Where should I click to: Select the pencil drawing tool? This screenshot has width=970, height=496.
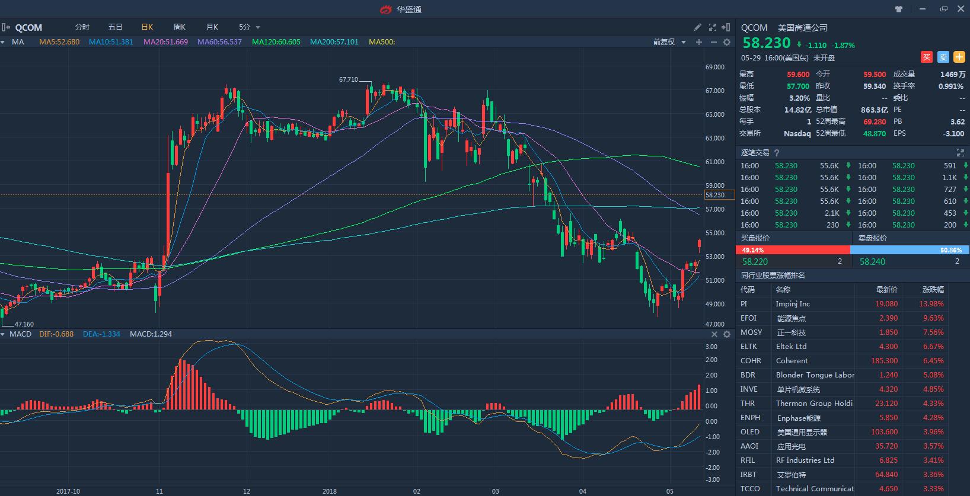pyautogui.click(x=698, y=27)
